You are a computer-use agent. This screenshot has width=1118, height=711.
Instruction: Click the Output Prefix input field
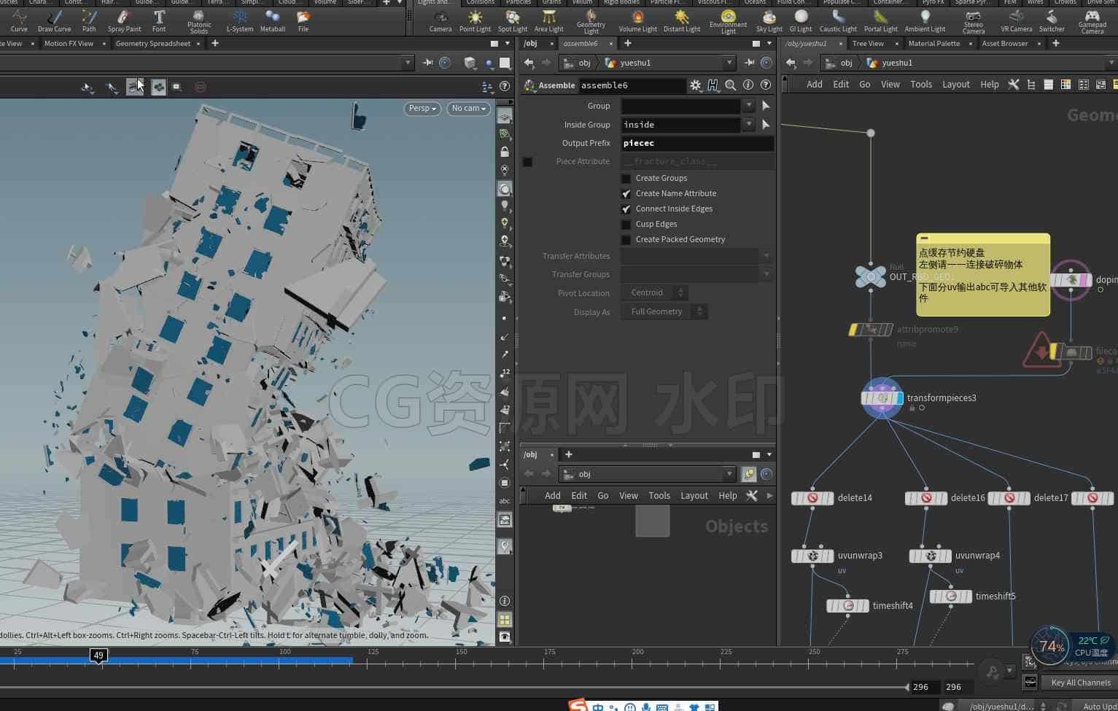697,144
